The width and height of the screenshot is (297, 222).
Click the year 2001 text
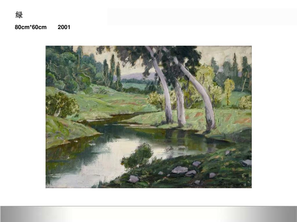pyautogui.click(x=64, y=27)
